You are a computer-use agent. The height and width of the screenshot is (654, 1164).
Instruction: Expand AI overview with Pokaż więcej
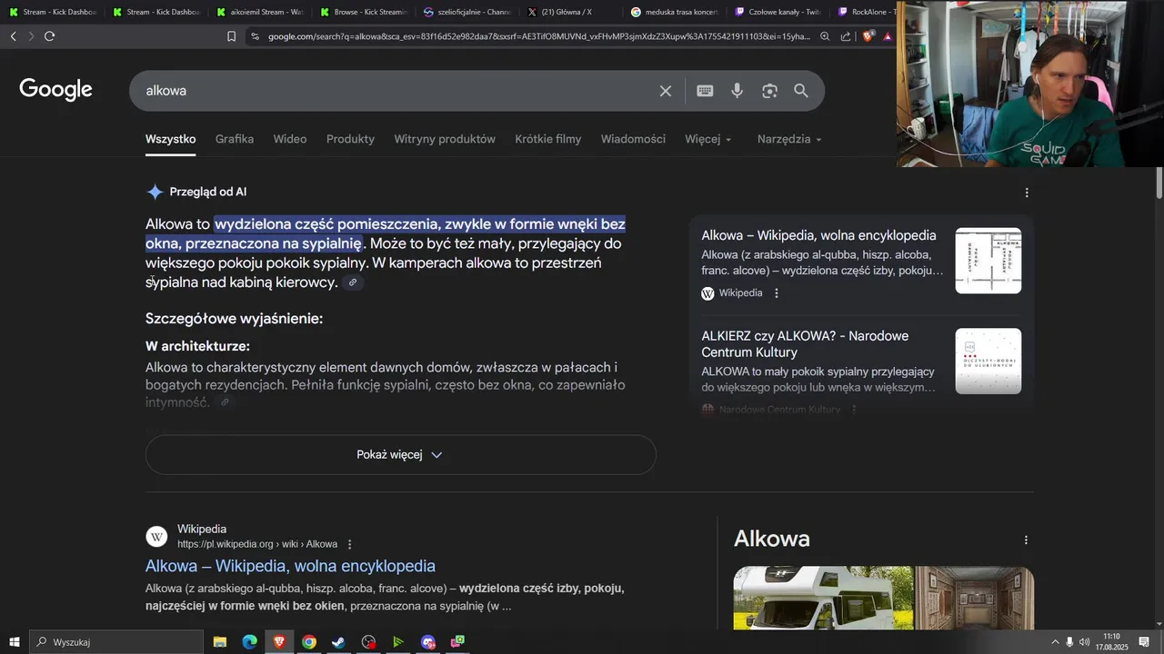[400, 454]
